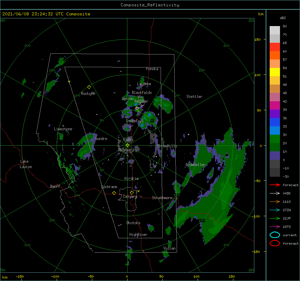Click the yellow diamond marker at Red Deer
This screenshot has width=300, height=281.
[x=137, y=109]
